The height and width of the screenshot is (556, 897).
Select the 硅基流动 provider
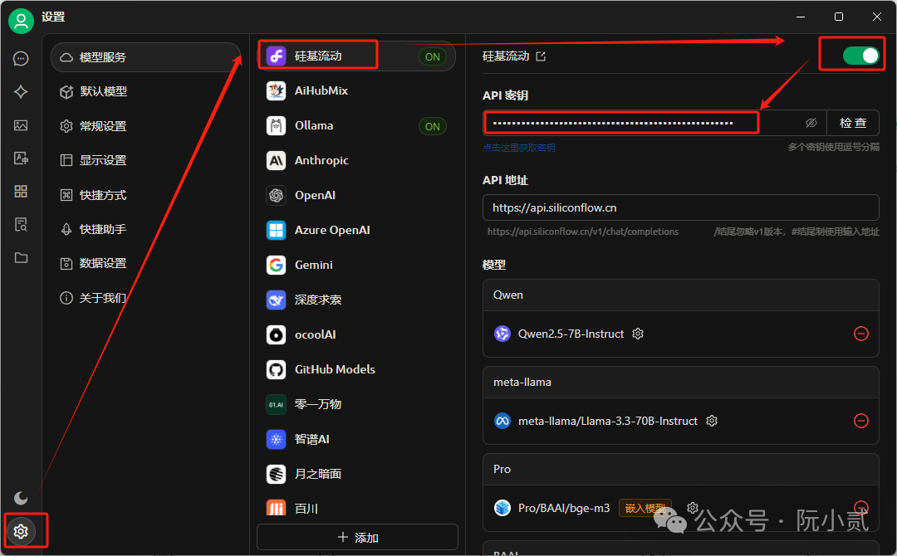355,56
